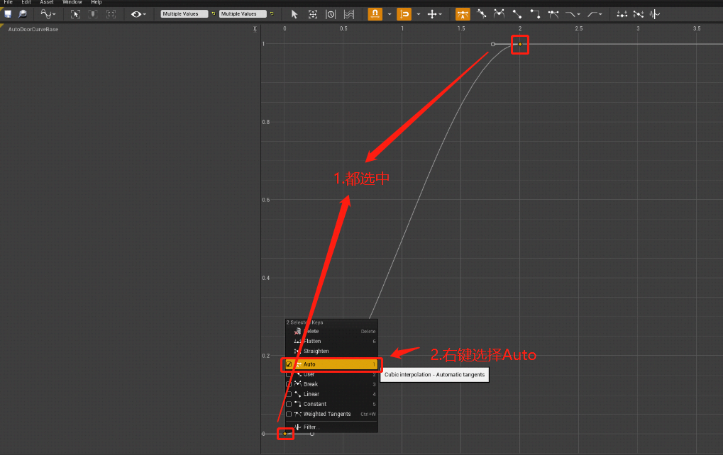Choose Filter... in the context menu

coord(331,427)
